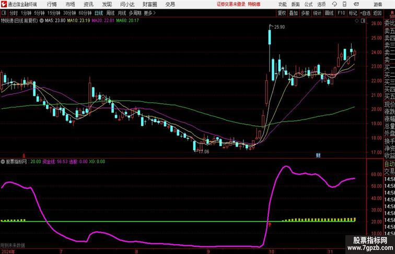Click the 财 marker on chart bottom
Image resolution: width=395 pixels, height=254 pixels.
[x=318, y=155]
